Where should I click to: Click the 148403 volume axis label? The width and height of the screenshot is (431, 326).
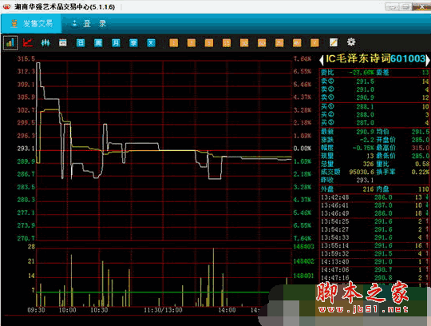pos(303,246)
